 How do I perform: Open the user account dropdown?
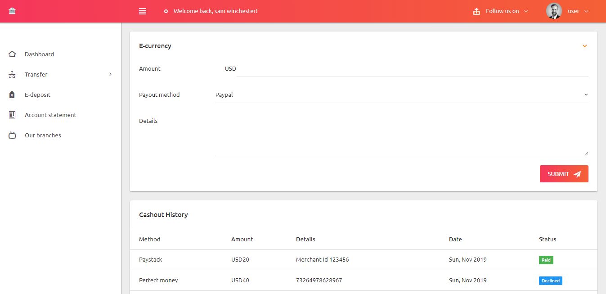pos(586,11)
